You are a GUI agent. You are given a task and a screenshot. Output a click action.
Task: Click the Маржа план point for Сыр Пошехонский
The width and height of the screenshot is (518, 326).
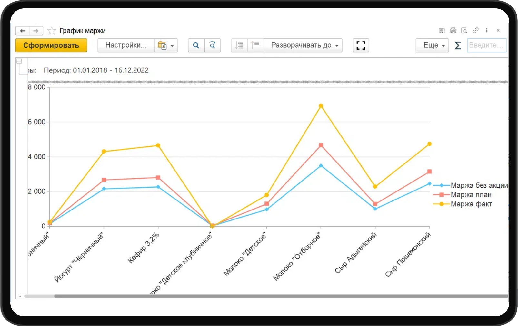tap(429, 172)
